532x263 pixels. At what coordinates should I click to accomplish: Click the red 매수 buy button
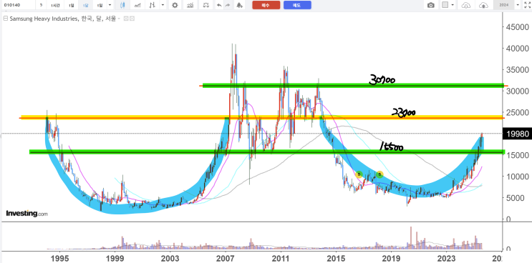[266, 5]
